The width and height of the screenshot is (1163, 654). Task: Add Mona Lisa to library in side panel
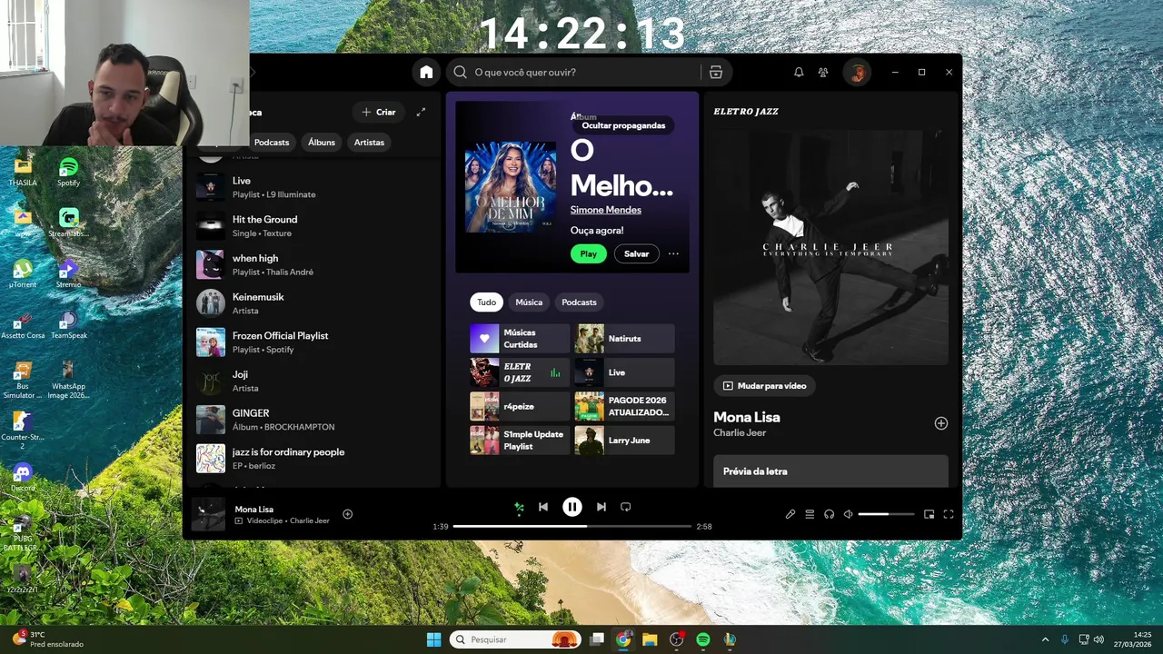(941, 423)
